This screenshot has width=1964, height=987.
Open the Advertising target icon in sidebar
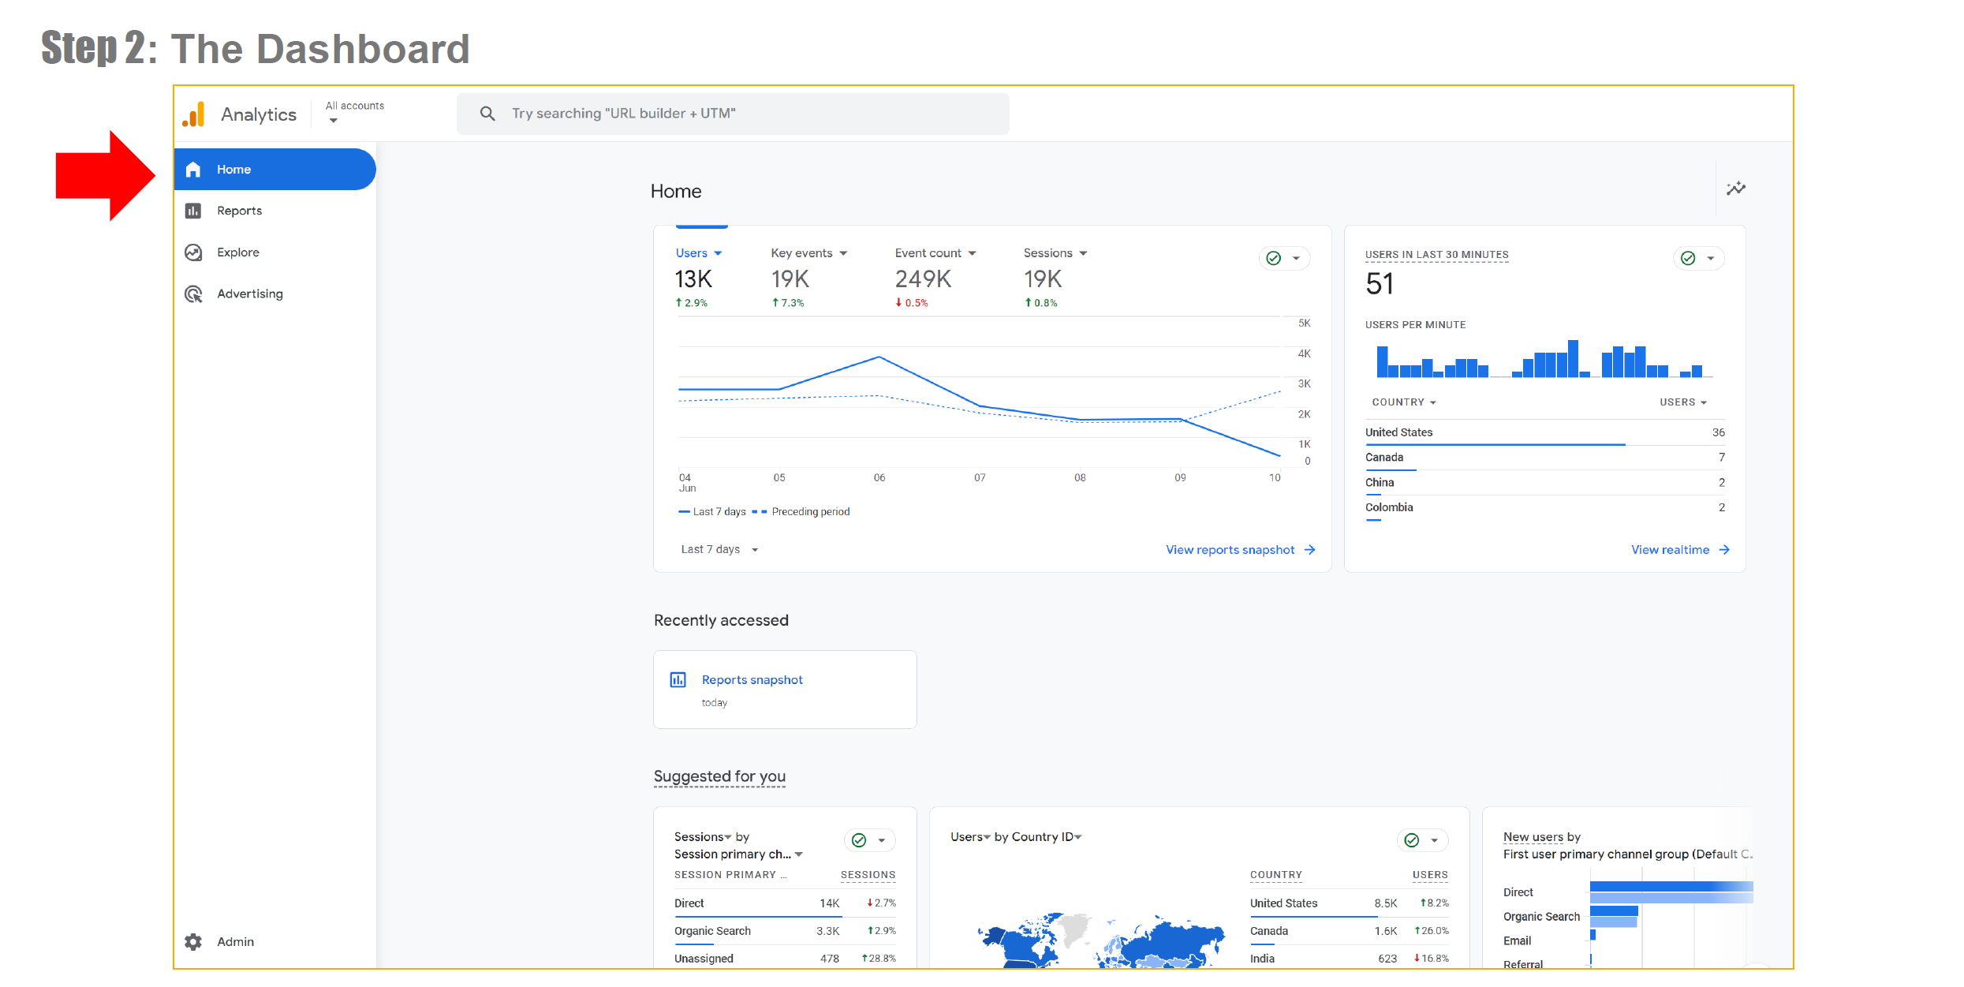tap(193, 294)
